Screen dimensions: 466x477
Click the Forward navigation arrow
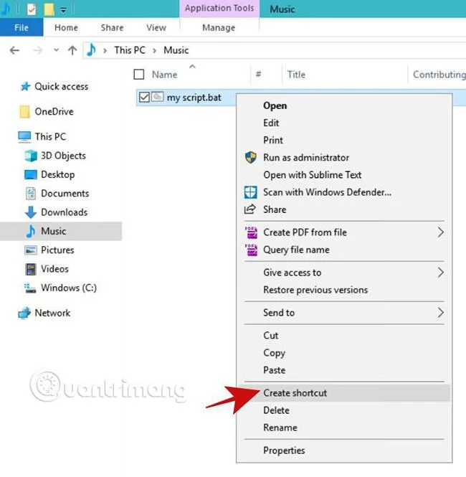click(x=37, y=50)
